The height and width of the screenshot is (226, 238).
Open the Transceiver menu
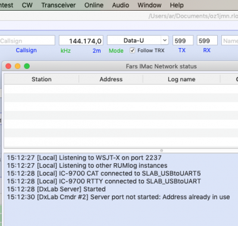(x=58, y=5)
